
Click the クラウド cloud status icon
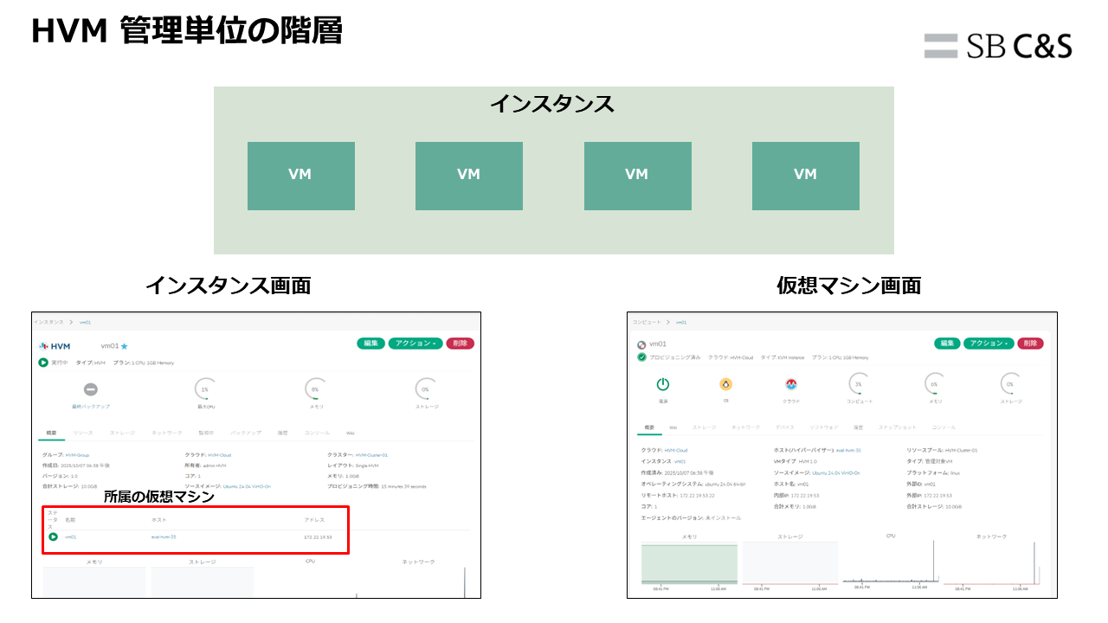[791, 383]
